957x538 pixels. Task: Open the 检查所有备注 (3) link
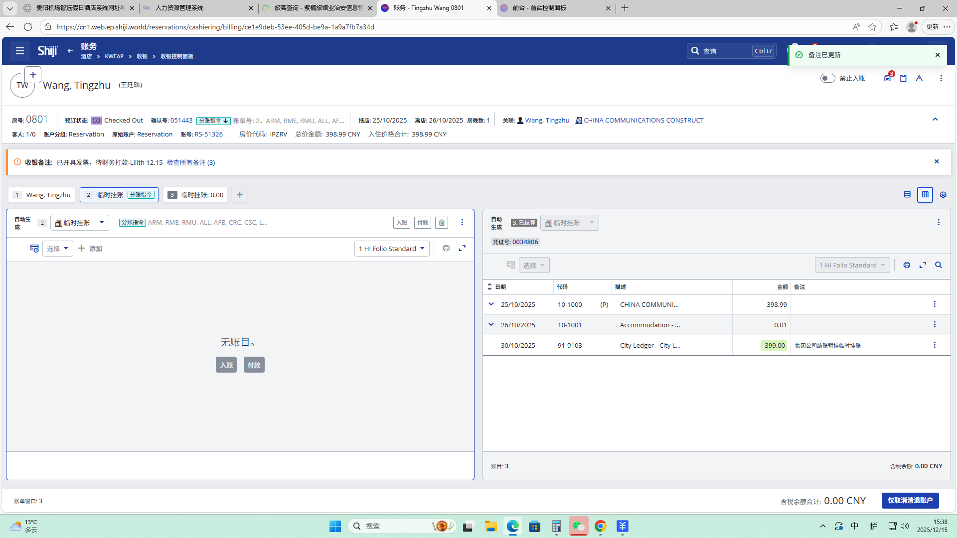tap(191, 162)
